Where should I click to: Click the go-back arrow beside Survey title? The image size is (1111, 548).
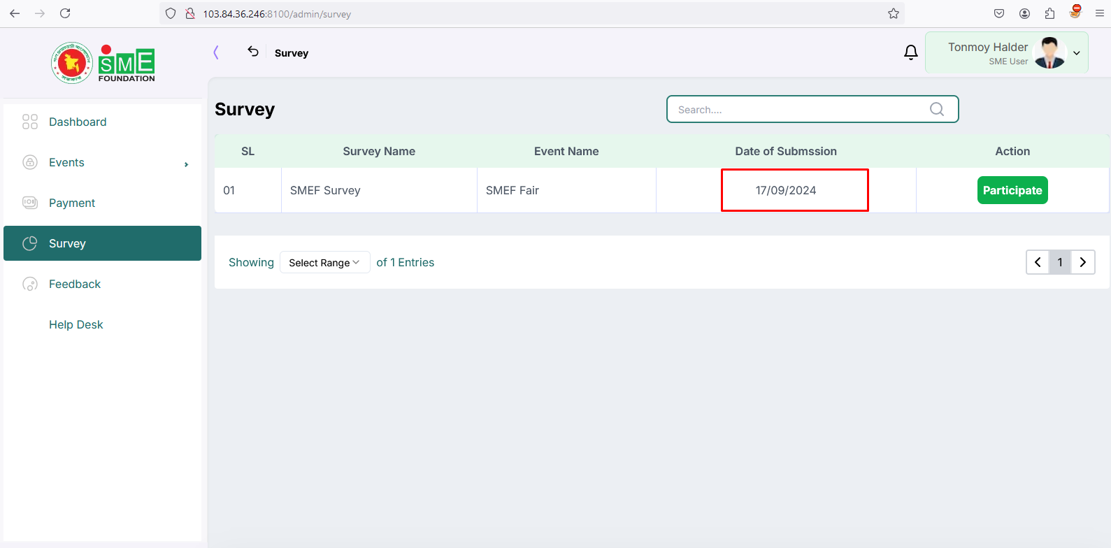(253, 52)
